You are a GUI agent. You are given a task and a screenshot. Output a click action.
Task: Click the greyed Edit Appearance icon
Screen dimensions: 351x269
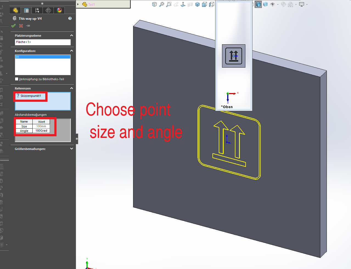tap(283, 4)
